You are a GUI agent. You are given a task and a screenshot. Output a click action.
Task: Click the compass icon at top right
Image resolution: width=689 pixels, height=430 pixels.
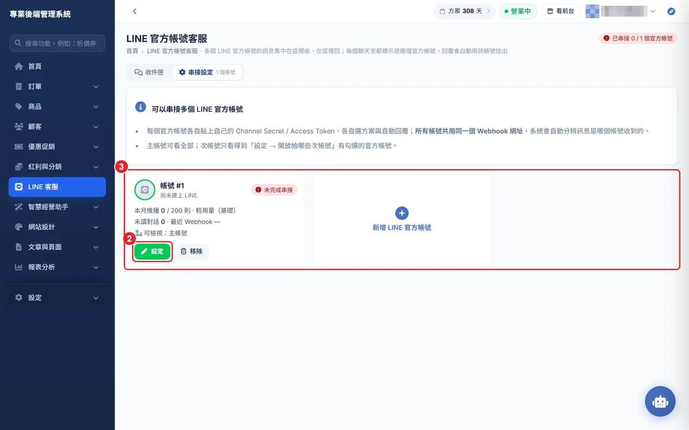(x=671, y=11)
